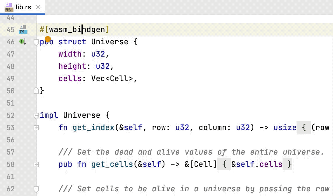Click the &self.cells expression
Viewport: 333px width, 196px height.
pyautogui.click(x=257, y=164)
